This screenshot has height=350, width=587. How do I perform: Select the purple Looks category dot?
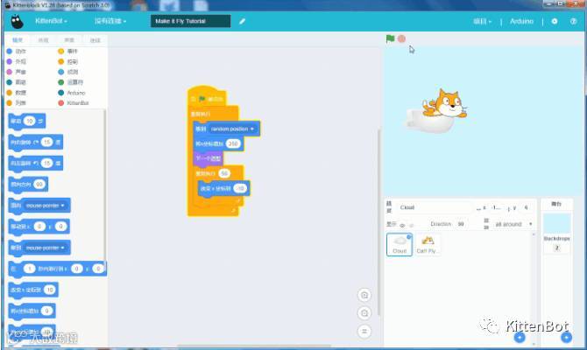[x=10, y=61]
